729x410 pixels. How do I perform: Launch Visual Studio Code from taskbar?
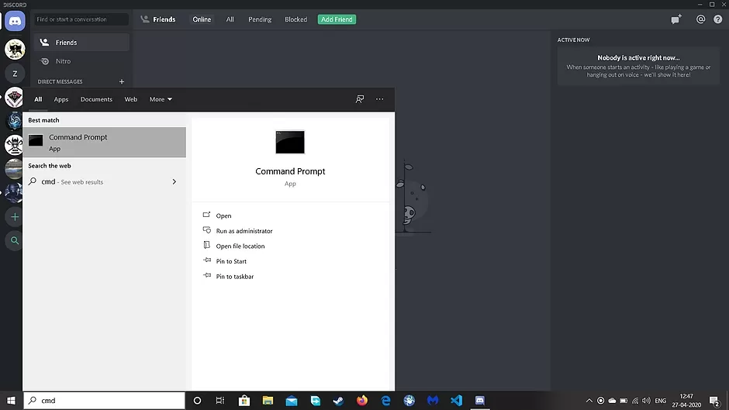pyautogui.click(x=457, y=400)
